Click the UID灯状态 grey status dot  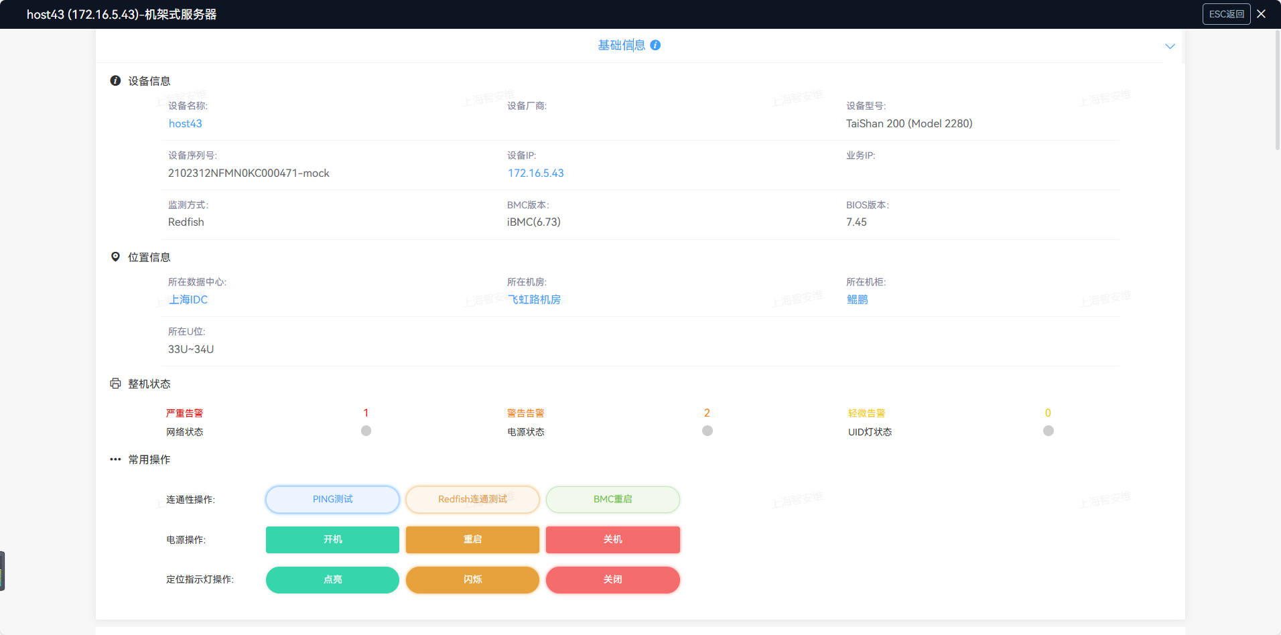point(1049,431)
